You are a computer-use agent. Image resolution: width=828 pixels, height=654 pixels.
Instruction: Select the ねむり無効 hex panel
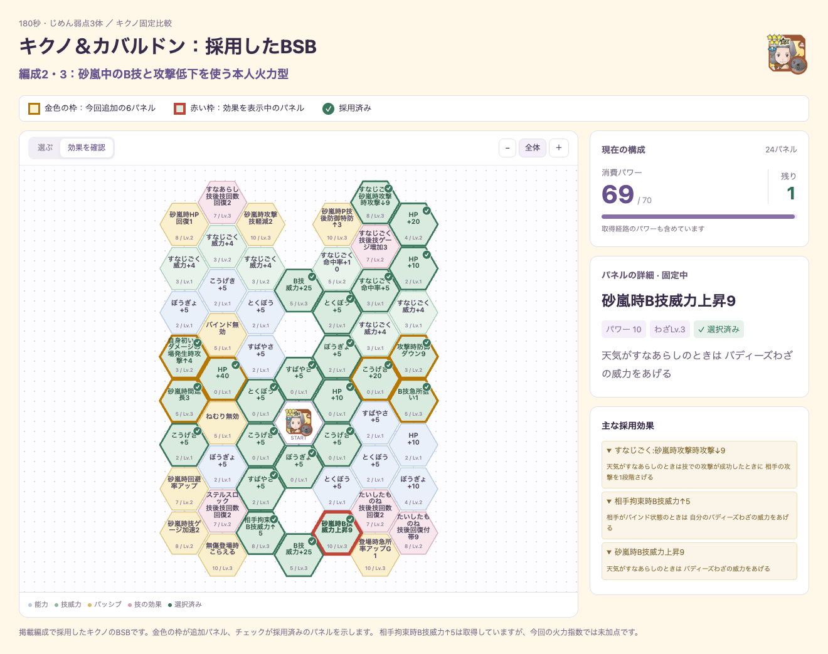tap(223, 423)
